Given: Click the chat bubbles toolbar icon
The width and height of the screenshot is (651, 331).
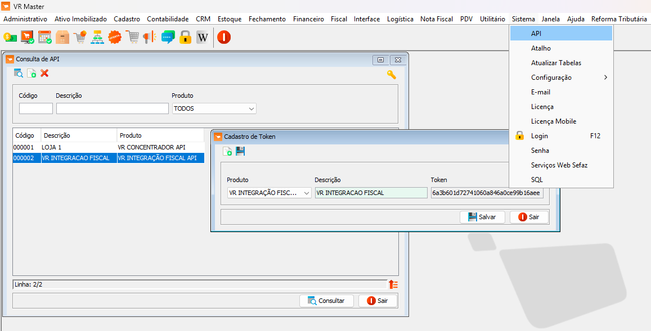Looking at the screenshot, I should [168, 38].
